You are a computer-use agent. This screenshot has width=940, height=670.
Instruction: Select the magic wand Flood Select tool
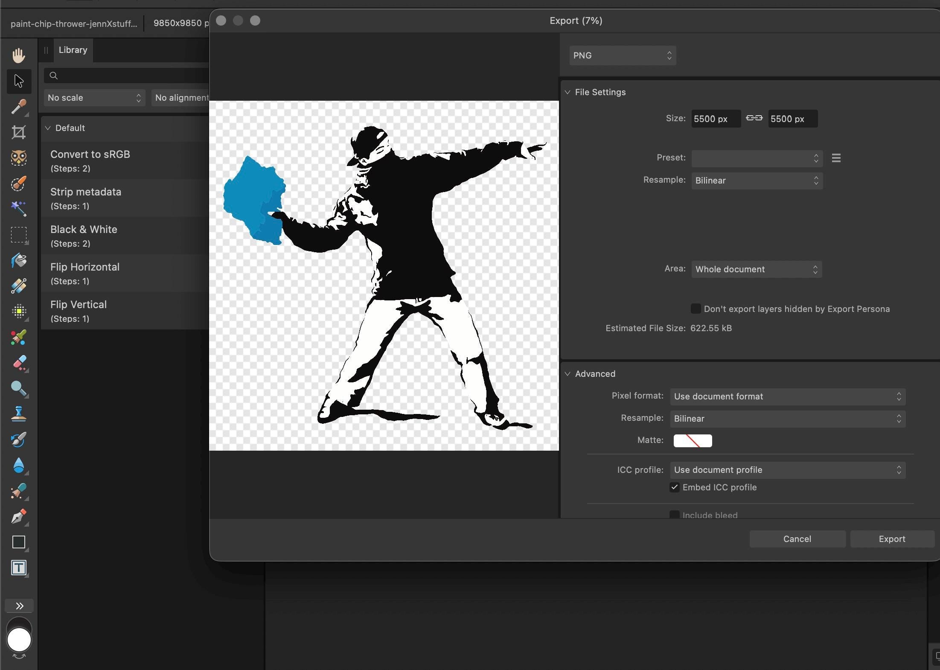coord(19,209)
